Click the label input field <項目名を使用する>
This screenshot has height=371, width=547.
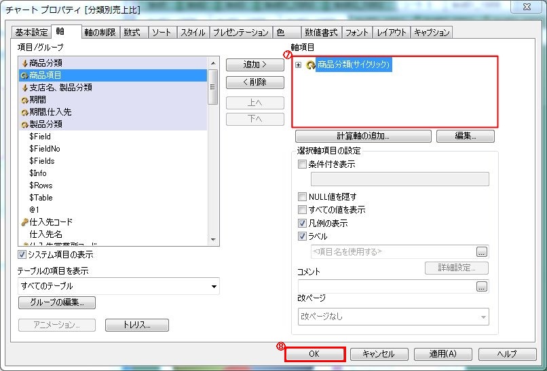[x=394, y=252]
